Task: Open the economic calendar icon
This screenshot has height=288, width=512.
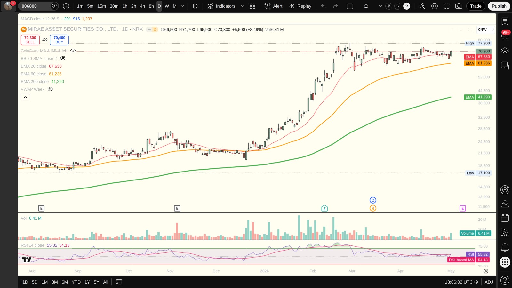Action: (x=505, y=218)
